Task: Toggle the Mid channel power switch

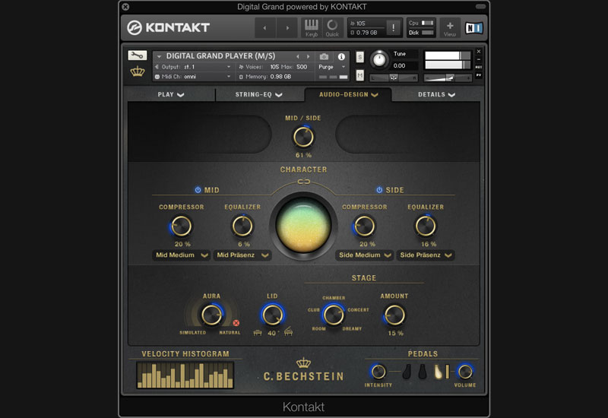Action: tap(198, 190)
